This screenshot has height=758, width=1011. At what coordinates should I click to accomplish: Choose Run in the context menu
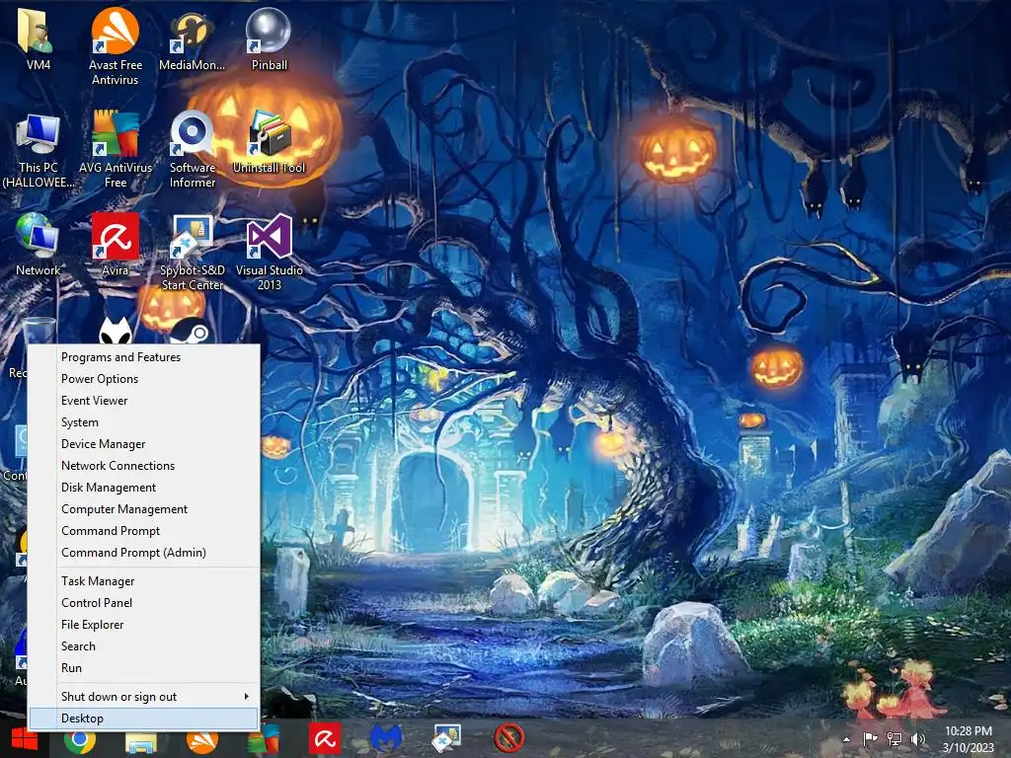pyautogui.click(x=144, y=668)
